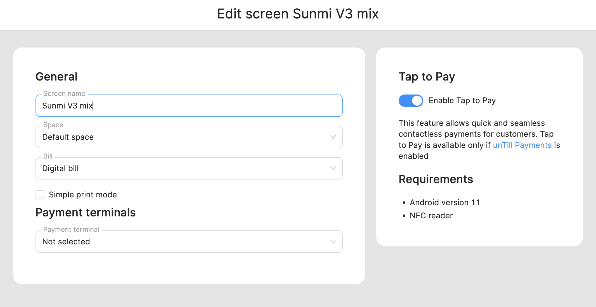
Task: Click the General section heading
Action: click(56, 77)
